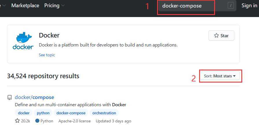The image size is (259, 125).
Task: Expand the Pricing menu
Action: click(54, 5)
